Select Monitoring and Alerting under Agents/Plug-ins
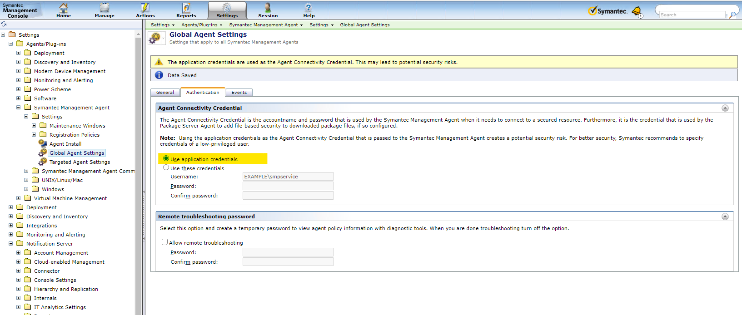 pos(63,80)
